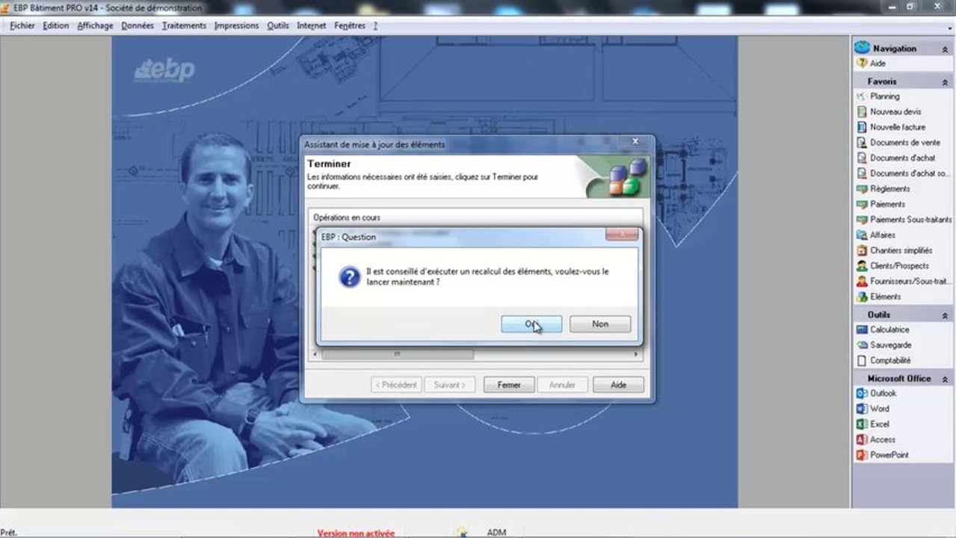Open the Eléments icon
The width and height of the screenshot is (956, 538).
(x=862, y=297)
